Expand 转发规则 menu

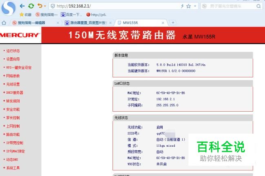click(13, 101)
